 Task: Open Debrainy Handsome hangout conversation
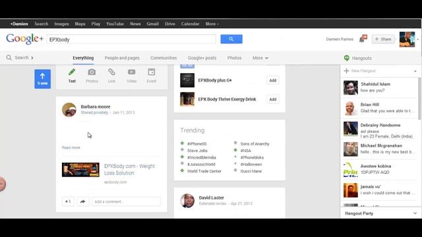click(380, 129)
